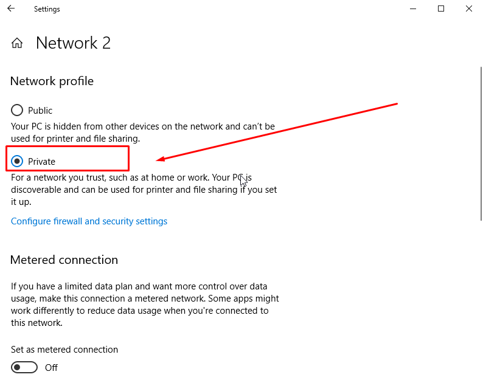Viewport: 483px width, 380px height.
Task: Select the Private network profile
Action: [x=17, y=162]
